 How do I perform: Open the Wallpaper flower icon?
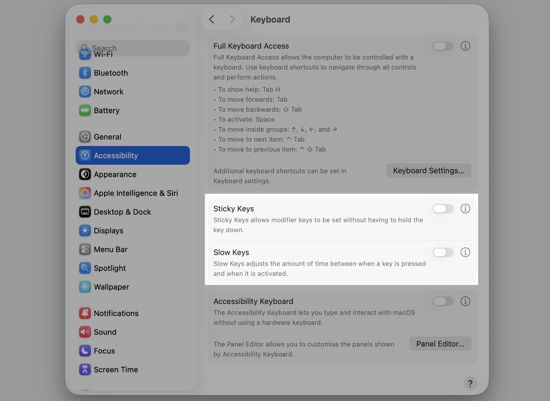point(85,287)
